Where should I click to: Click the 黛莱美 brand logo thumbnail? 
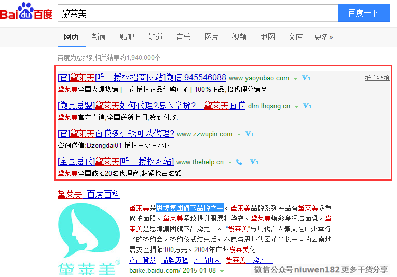[x=89, y=239]
